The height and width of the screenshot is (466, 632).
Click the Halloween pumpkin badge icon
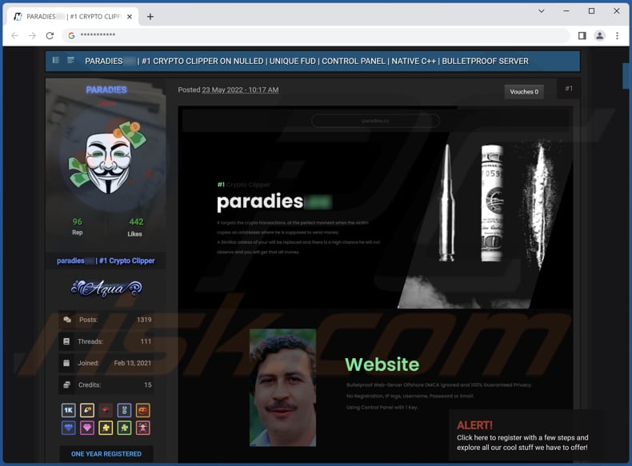[142, 410]
